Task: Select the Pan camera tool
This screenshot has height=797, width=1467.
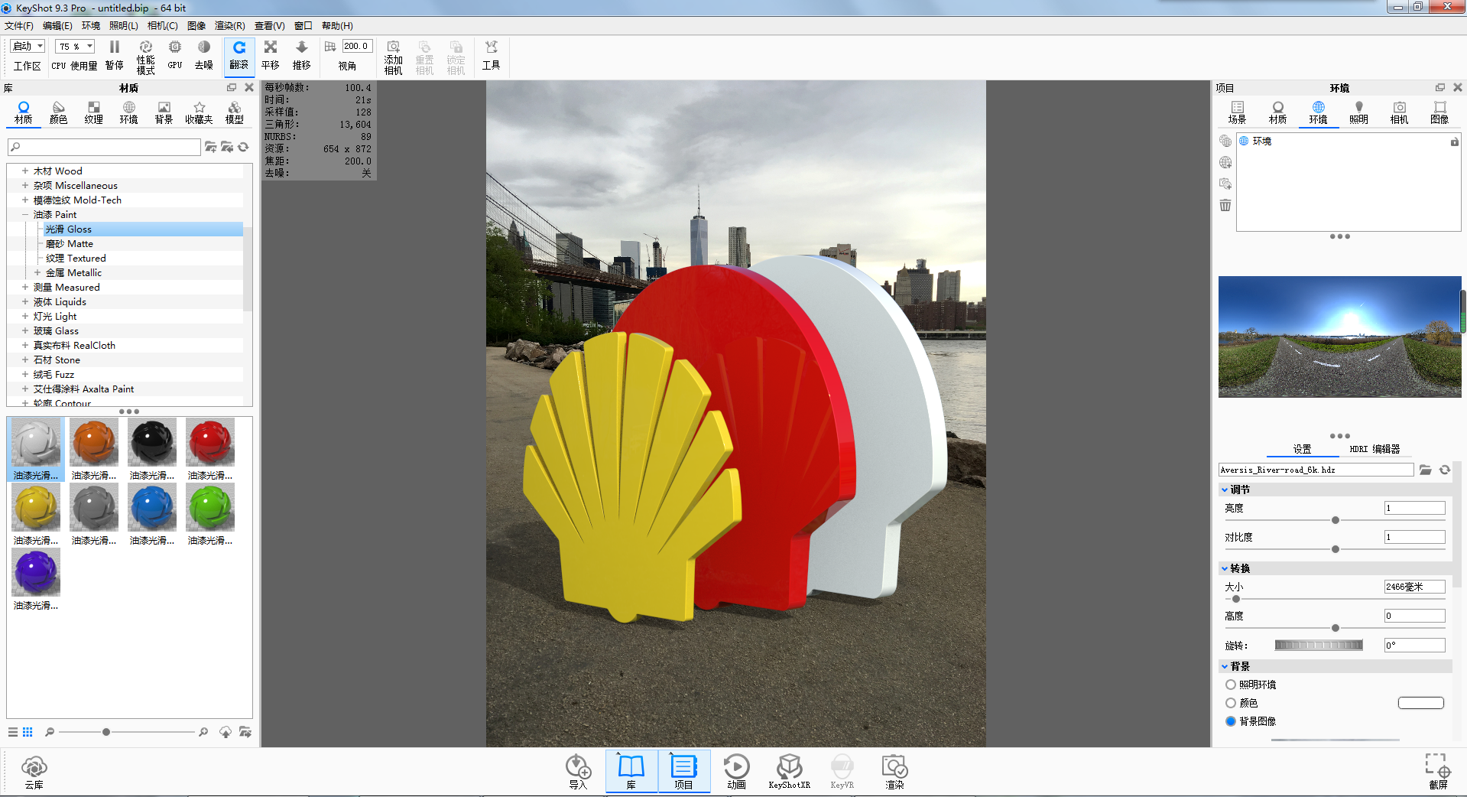Action: tap(271, 55)
